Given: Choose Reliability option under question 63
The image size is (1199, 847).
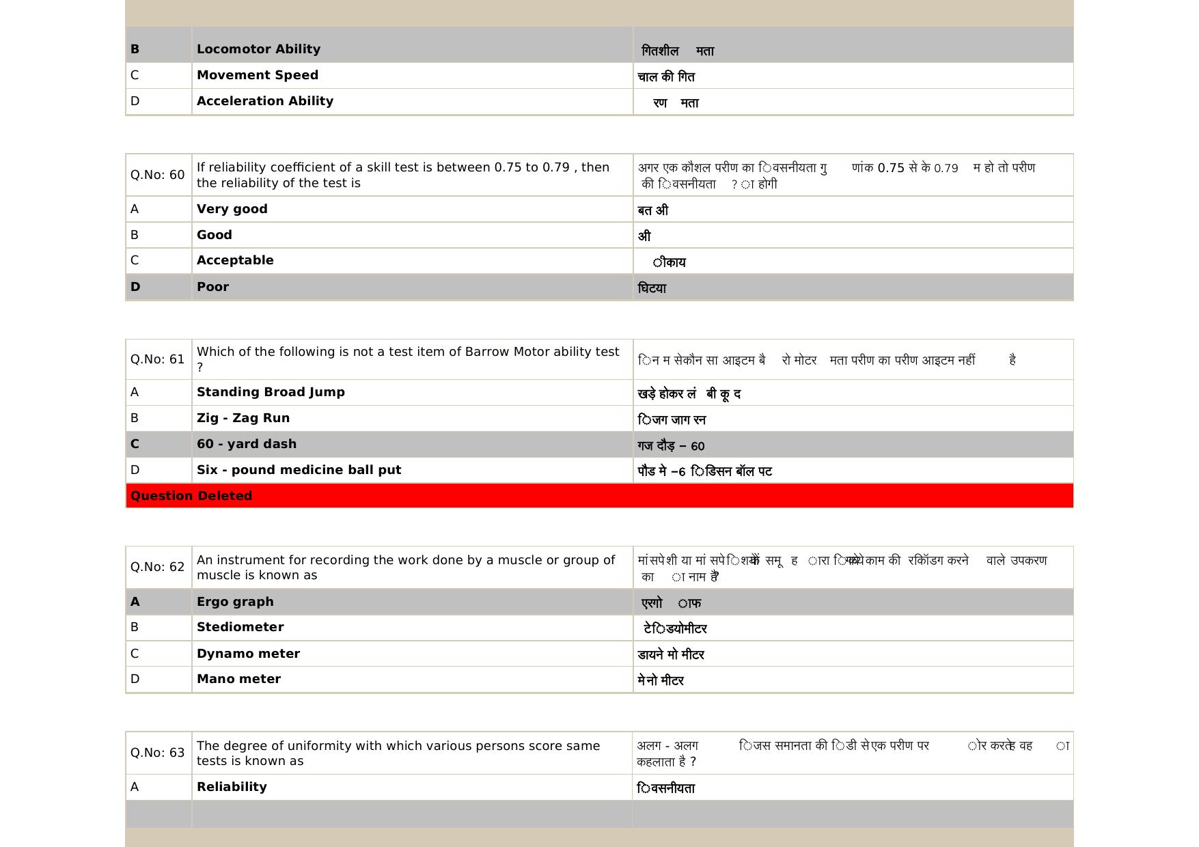Looking at the screenshot, I should tap(232, 787).
